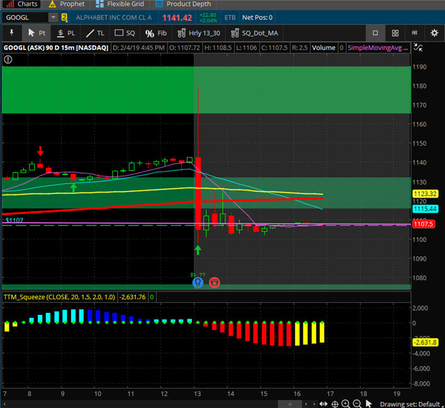Switch to the Prophet tab
The image size is (445, 408).
point(67,4)
